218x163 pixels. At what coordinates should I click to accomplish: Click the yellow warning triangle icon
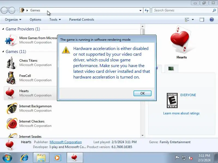[66, 50]
